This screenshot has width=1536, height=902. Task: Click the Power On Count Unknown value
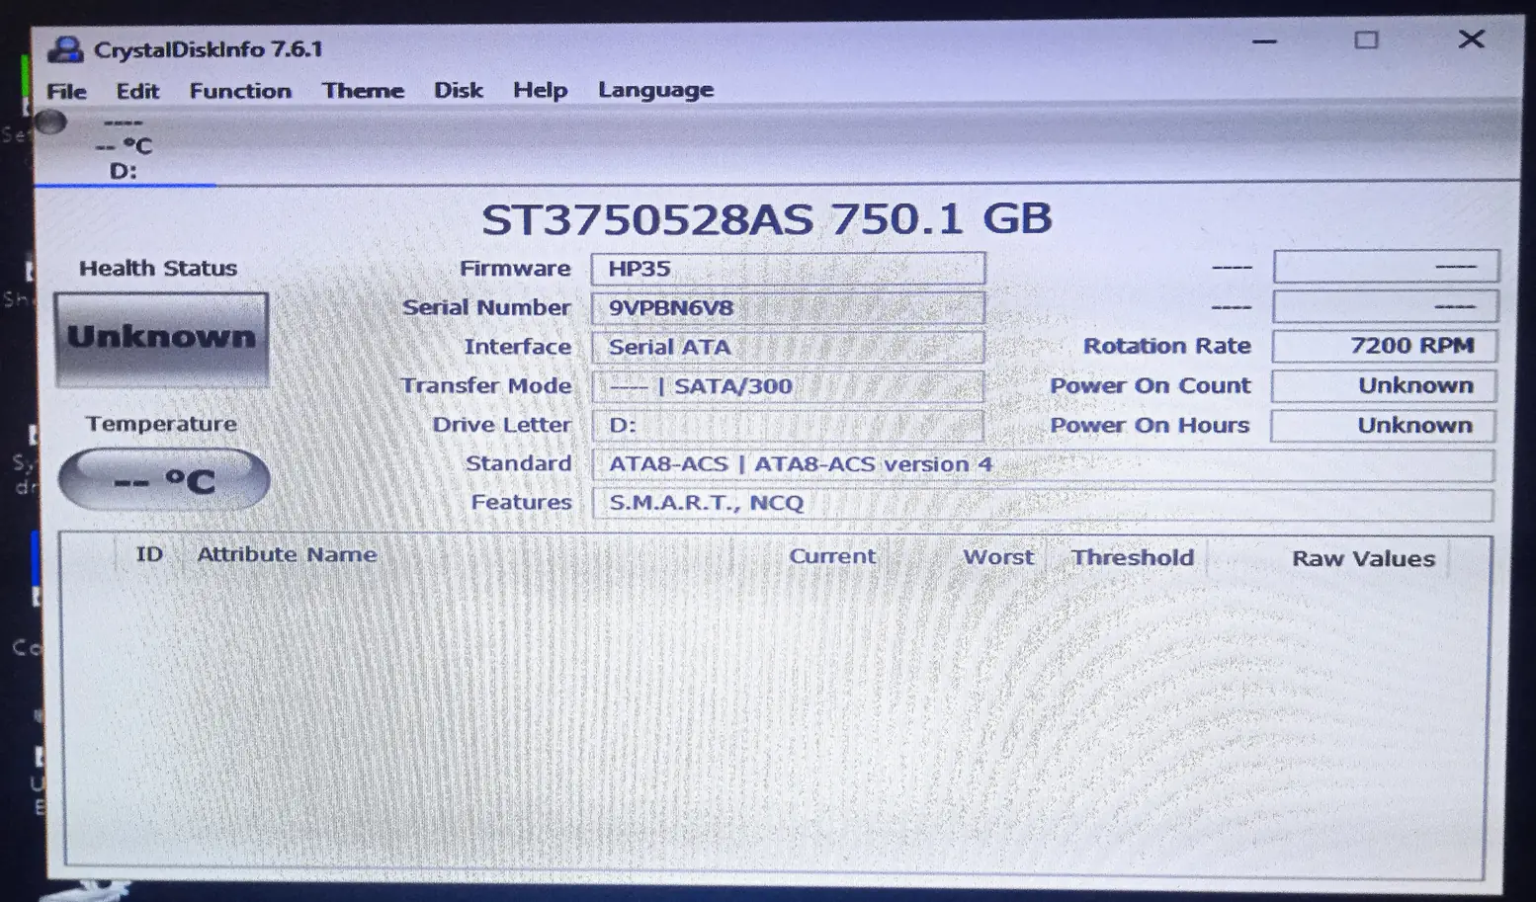coord(1384,385)
